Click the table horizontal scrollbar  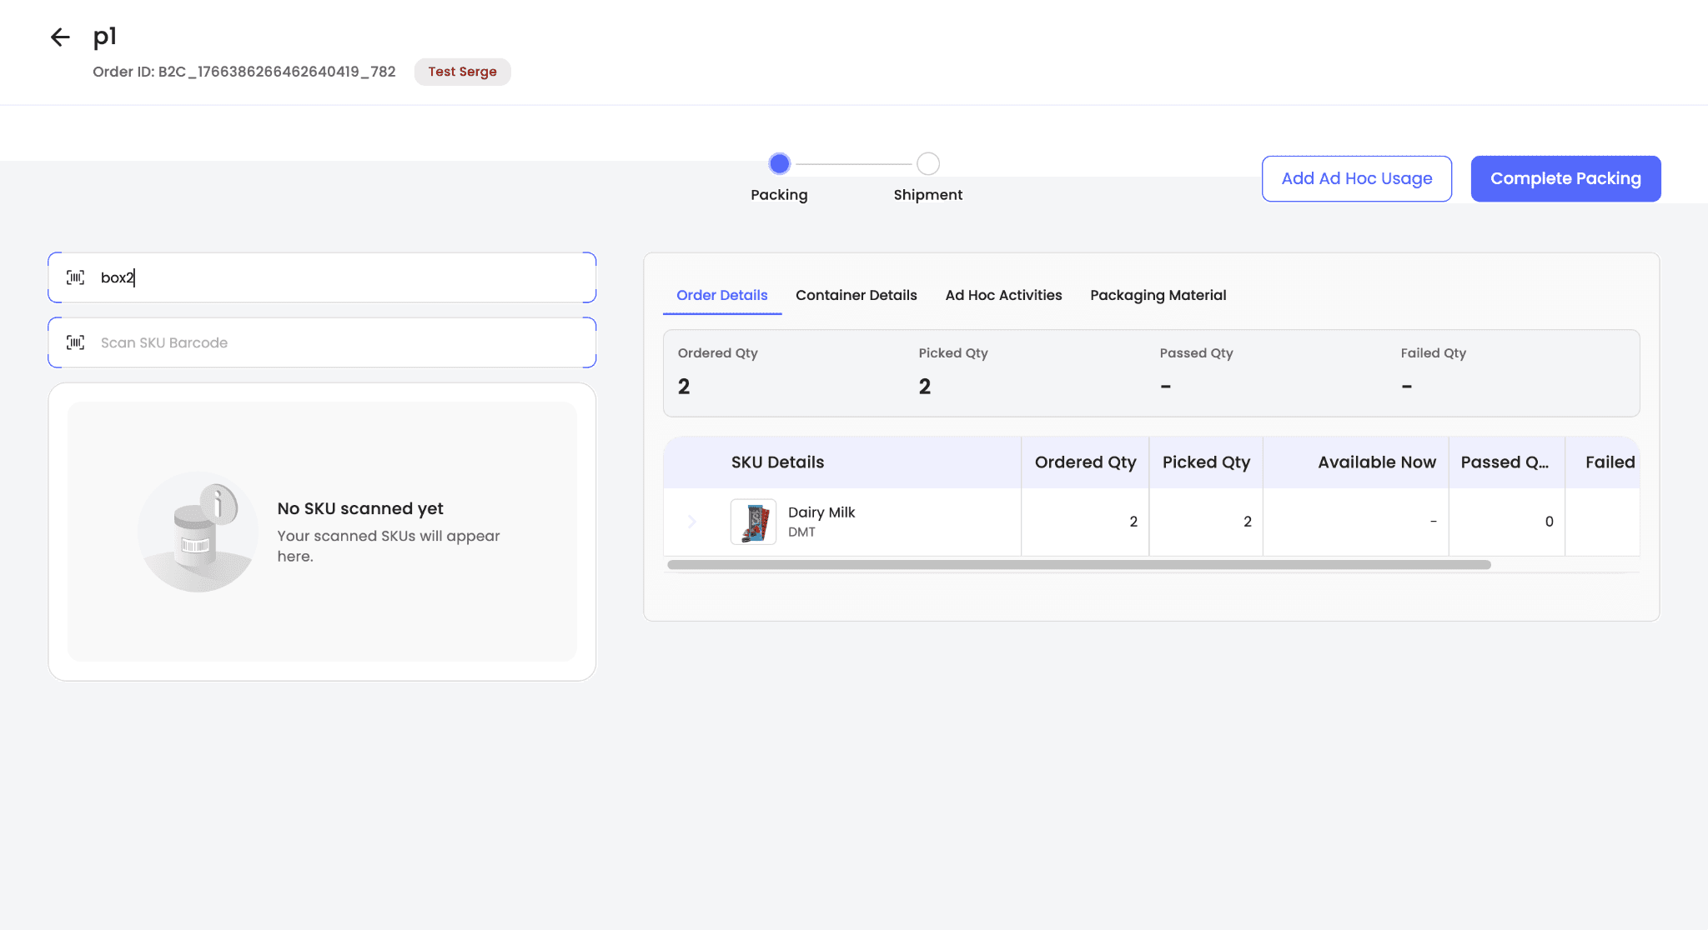1078,565
